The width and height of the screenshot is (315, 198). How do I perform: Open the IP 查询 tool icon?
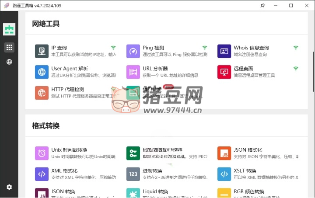(x=42, y=51)
